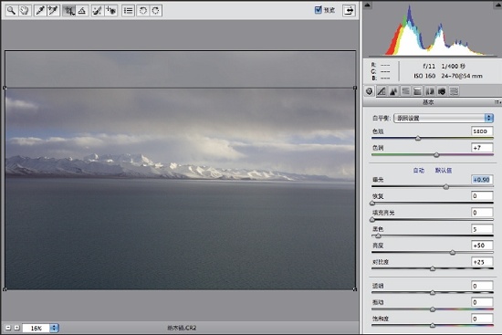Open the HSL / Grayscale panel tab
502x335 pixels.
coord(405,91)
